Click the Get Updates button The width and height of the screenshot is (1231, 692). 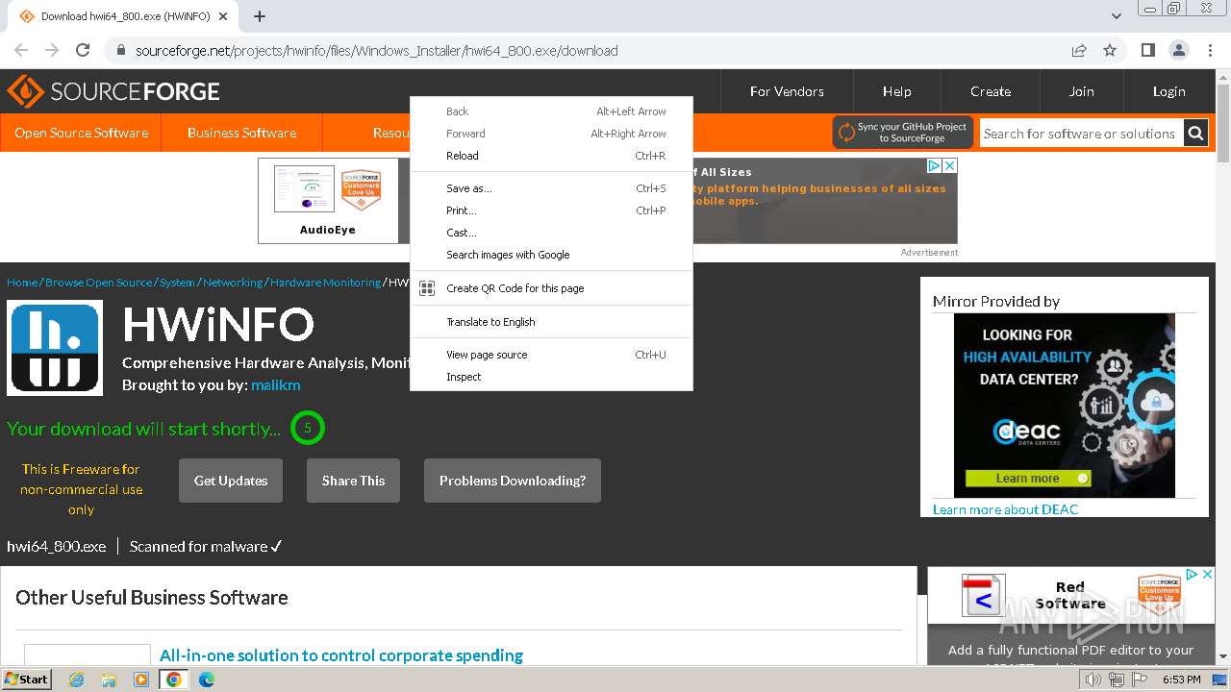click(231, 481)
